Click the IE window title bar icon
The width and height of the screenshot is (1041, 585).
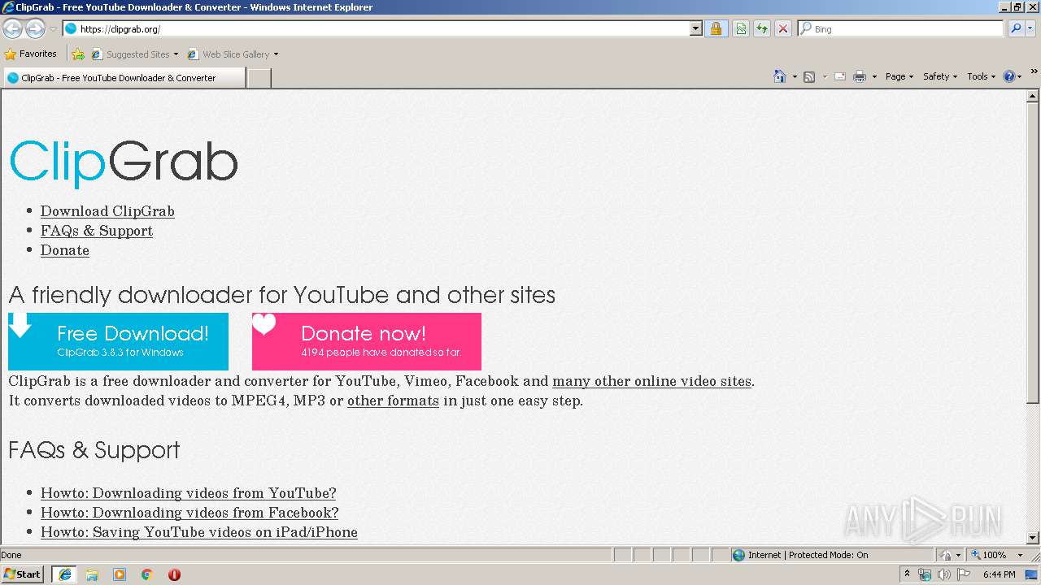[x=8, y=7]
